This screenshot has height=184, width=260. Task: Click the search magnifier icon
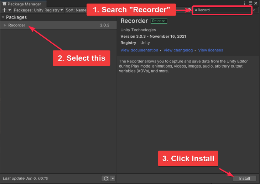point(196,10)
